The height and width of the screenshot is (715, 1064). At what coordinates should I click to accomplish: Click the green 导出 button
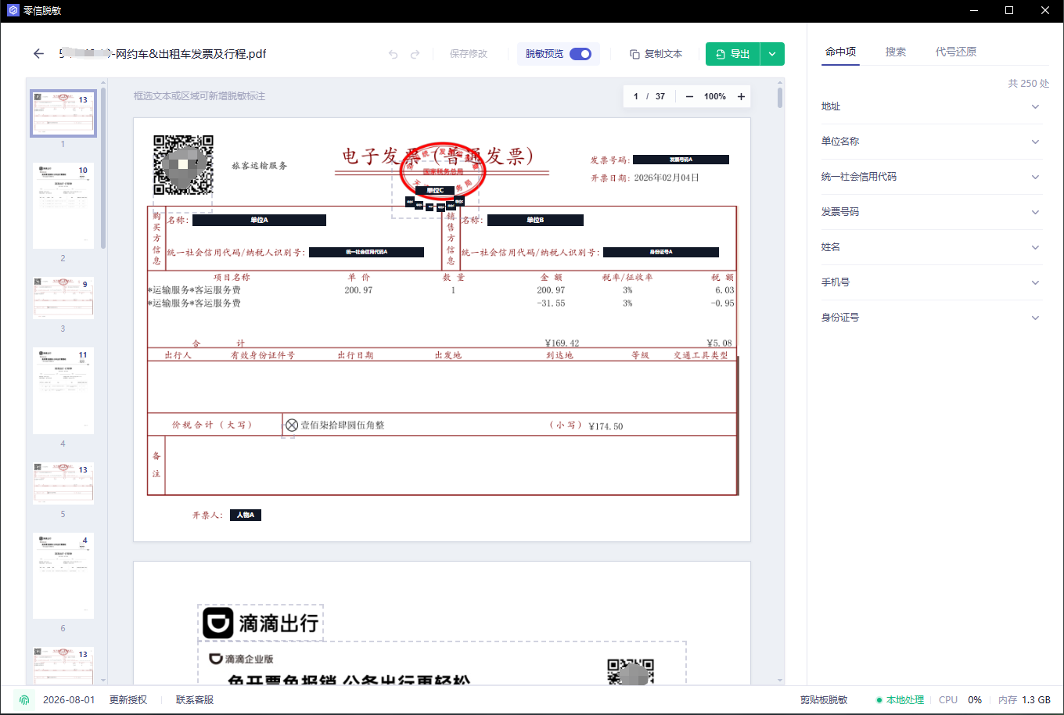[733, 54]
